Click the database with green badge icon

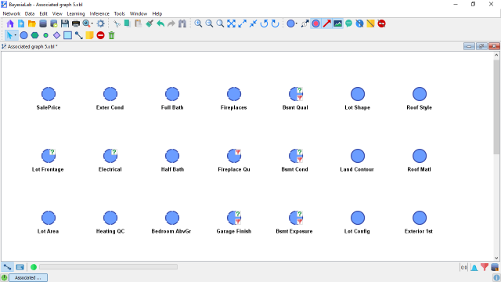54,23
